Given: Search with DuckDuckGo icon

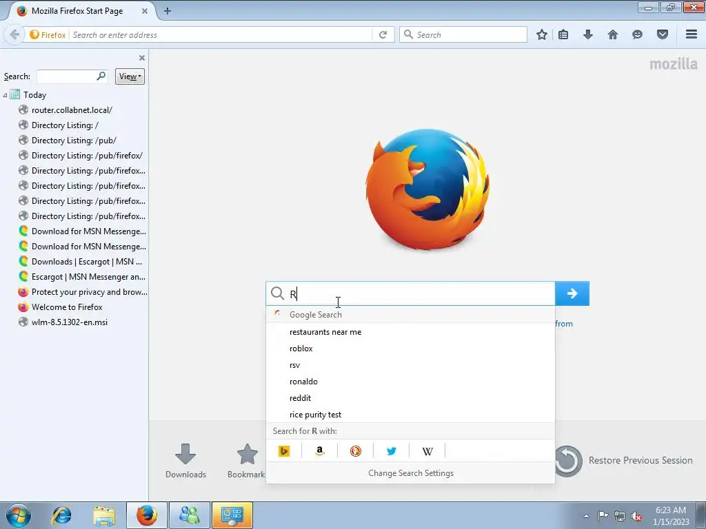Looking at the screenshot, I should pyautogui.click(x=356, y=450).
